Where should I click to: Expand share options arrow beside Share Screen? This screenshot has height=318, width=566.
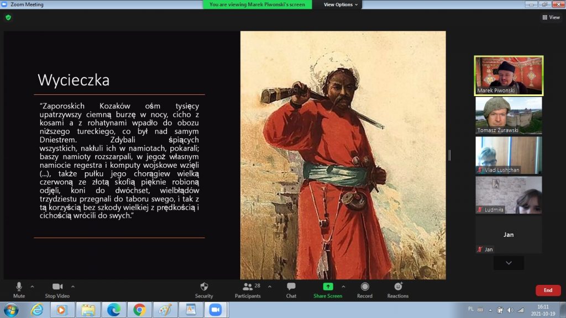point(343,287)
